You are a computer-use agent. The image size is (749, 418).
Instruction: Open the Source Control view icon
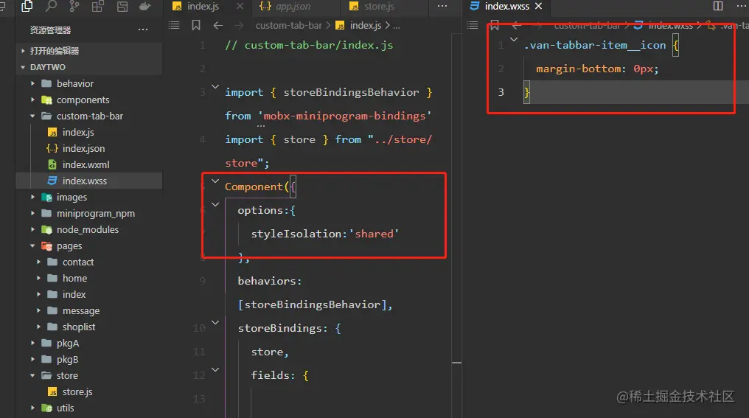(74, 6)
